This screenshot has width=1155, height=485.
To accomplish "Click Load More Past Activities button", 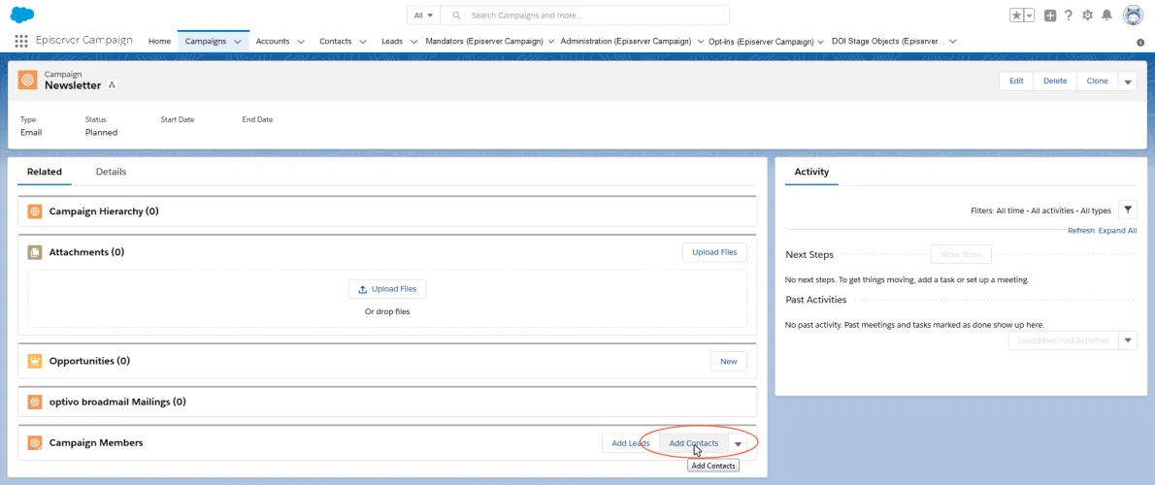I will tap(1063, 340).
